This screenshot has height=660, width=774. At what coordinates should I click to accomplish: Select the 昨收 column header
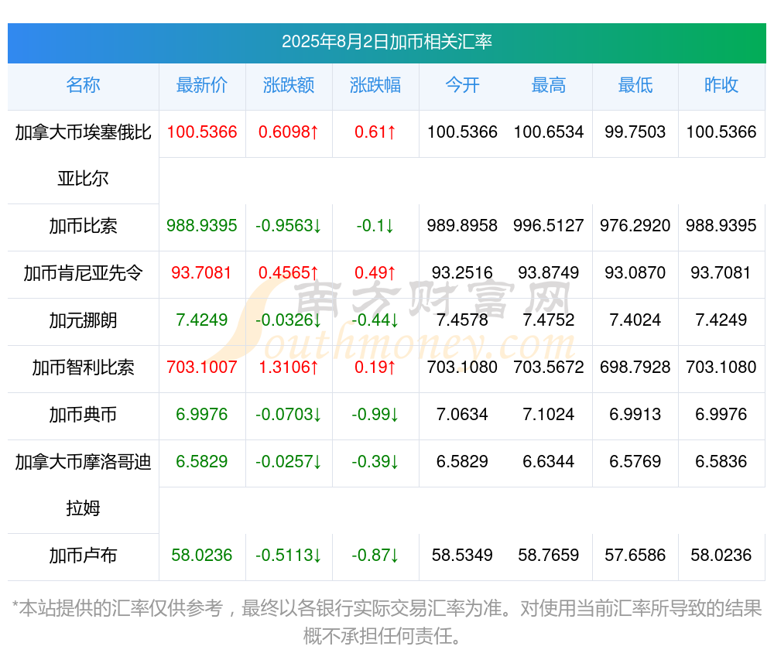click(721, 85)
